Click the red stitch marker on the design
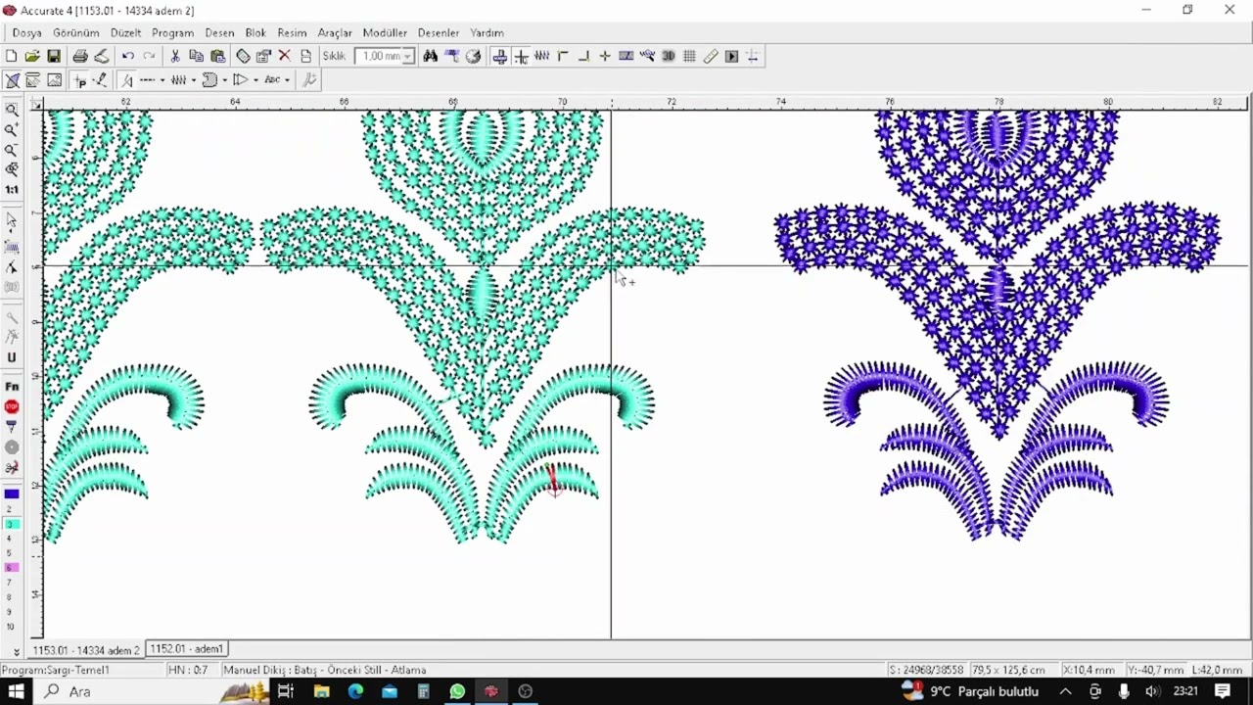Image resolution: width=1253 pixels, height=705 pixels. (553, 480)
